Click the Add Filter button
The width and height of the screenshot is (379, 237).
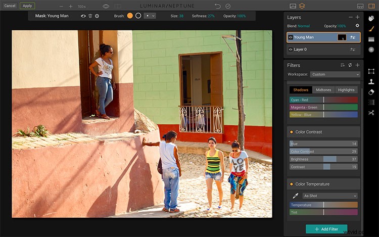click(x=326, y=229)
